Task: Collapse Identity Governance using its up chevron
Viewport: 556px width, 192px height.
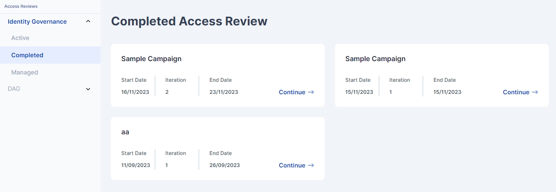Action: coord(88,21)
